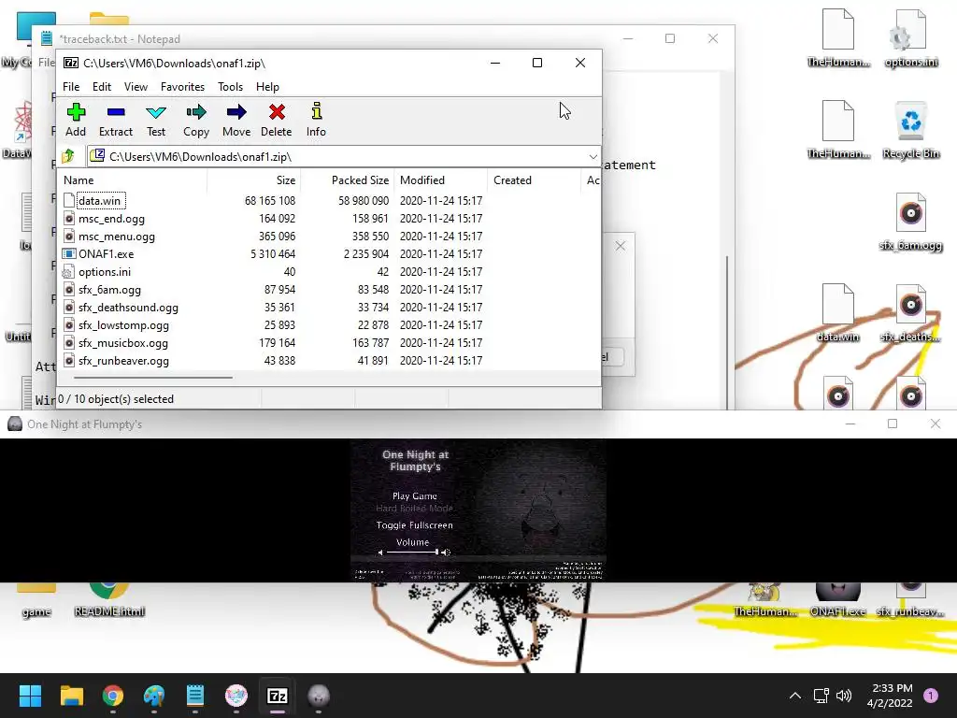
Task: Select data.win desktop icon
Action: 837,313
